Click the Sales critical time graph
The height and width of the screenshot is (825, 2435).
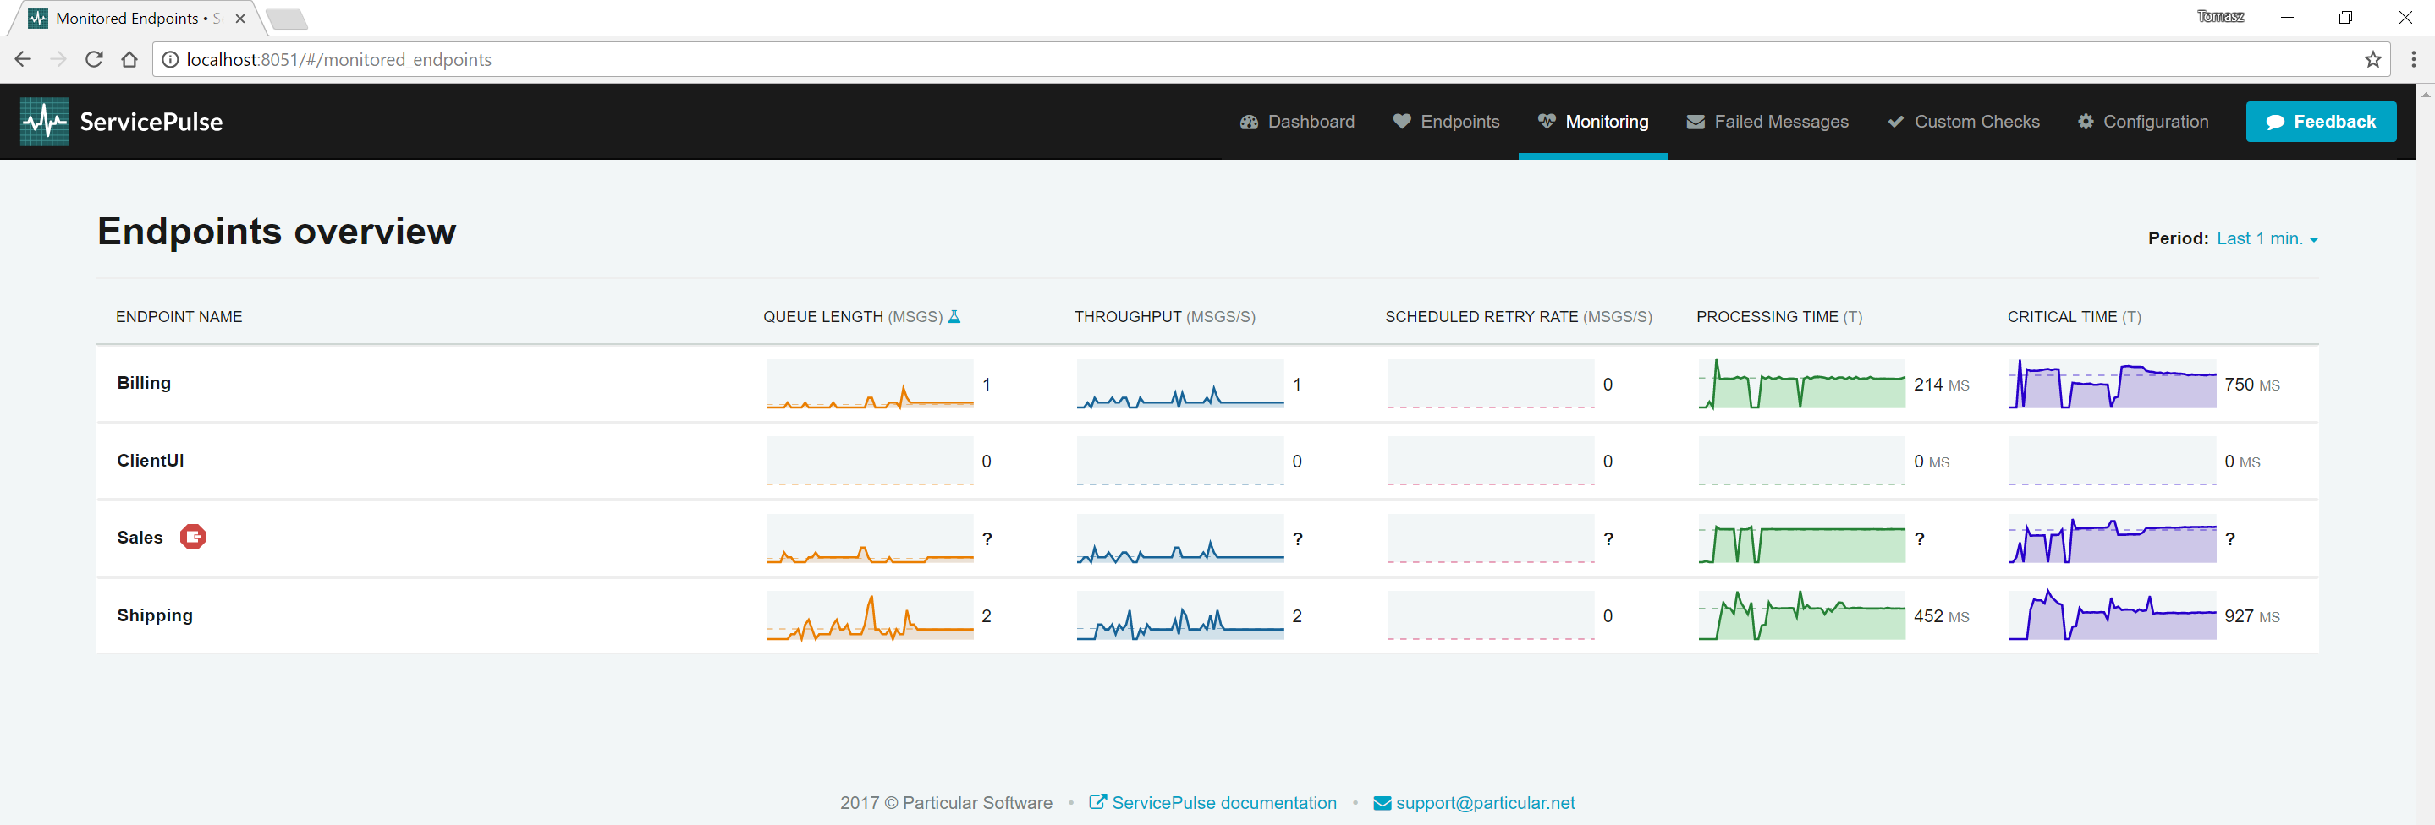[2113, 539]
